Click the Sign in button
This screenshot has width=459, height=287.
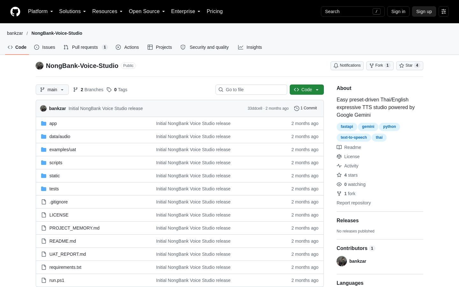point(398,11)
